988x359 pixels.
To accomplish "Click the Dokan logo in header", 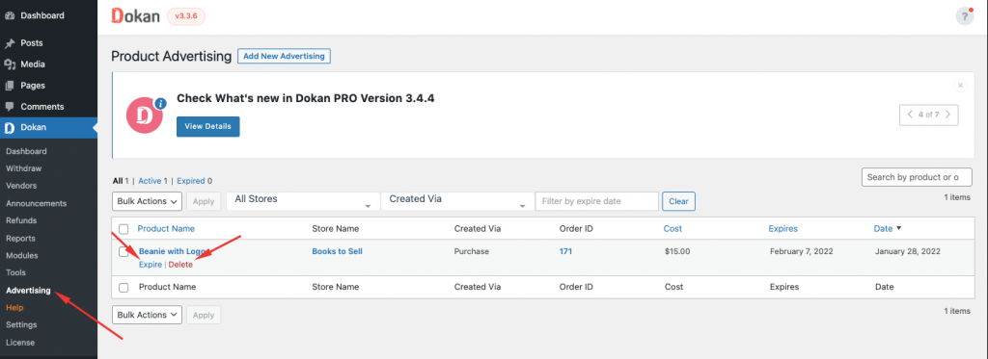I will click(135, 15).
